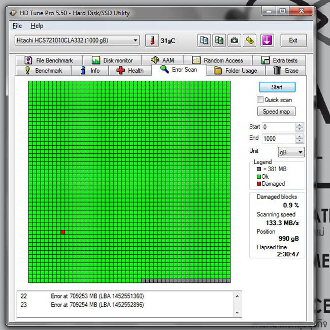Open the Help menu

pos(37,26)
